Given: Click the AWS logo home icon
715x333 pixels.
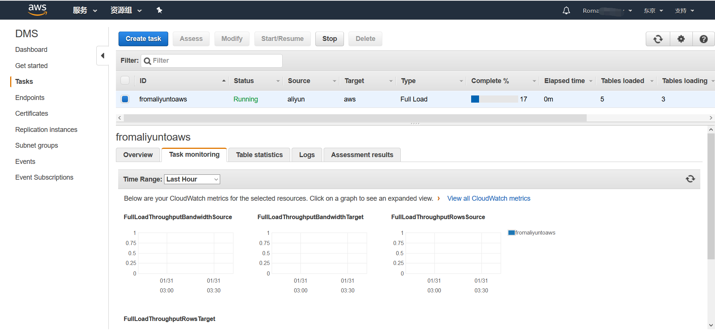Looking at the screenshot, I should pyautogui.click(x=38, y=10).
